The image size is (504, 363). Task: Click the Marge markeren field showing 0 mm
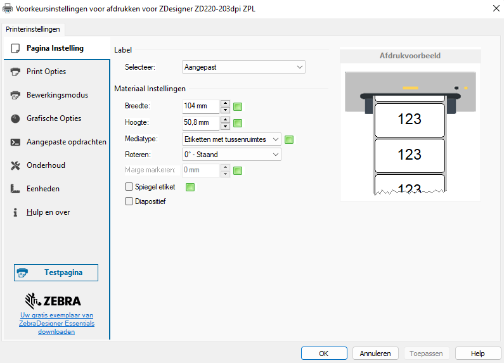200,170
